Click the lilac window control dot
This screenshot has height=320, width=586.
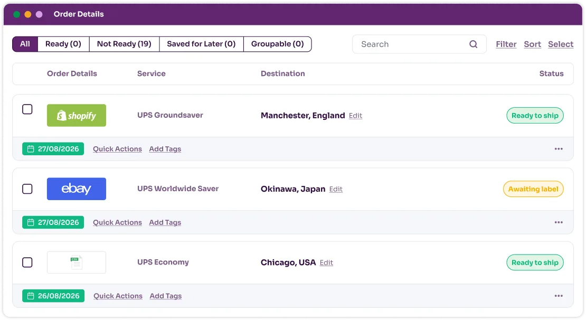[x=39, y=14]
